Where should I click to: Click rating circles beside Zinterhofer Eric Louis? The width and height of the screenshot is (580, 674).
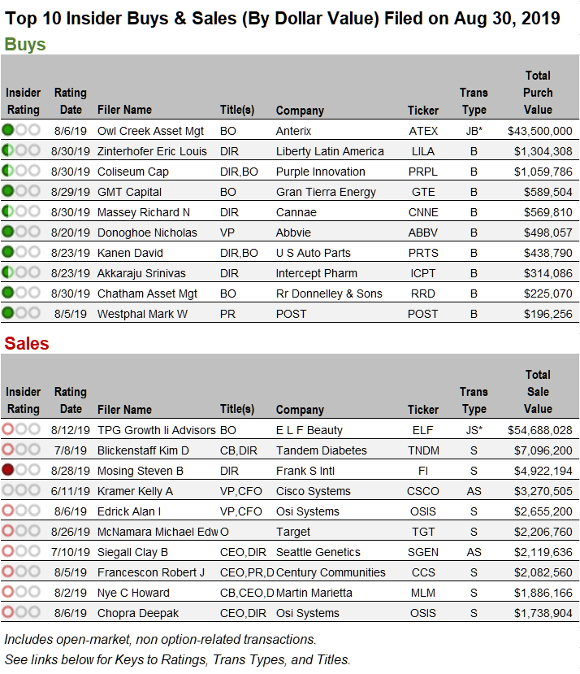pos(20,150)
